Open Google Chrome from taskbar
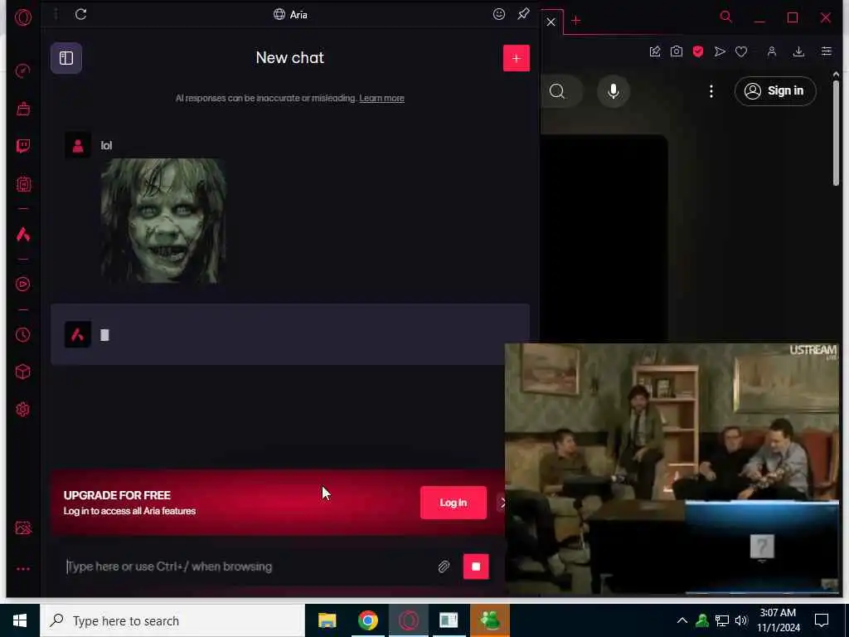The height and width of the screenshot is (637, 849). coord(367,620)
